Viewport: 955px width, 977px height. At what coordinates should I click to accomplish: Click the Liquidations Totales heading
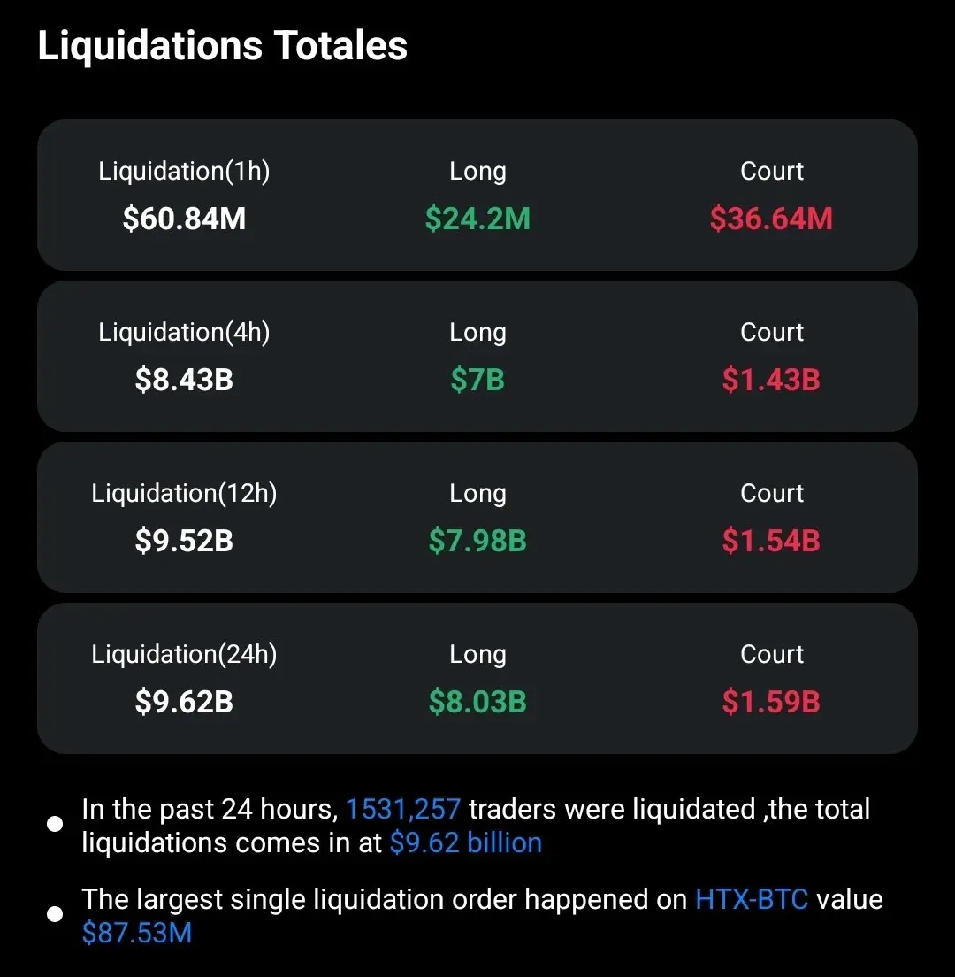coord(223,45)
